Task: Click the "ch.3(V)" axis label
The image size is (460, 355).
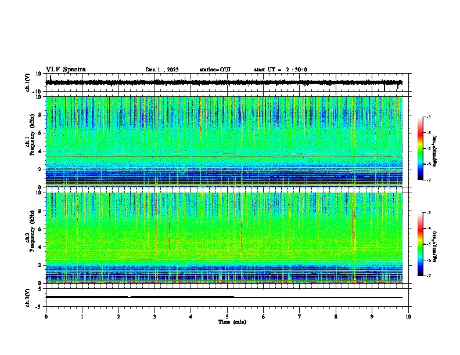Action: pyautogui.click(x=28, y=298)
